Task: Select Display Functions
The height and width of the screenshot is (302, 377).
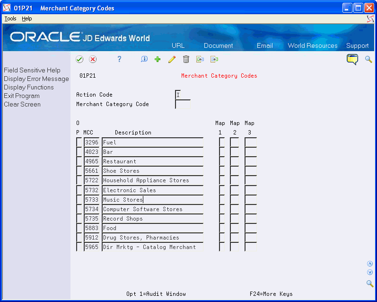Action: [28, 88]
